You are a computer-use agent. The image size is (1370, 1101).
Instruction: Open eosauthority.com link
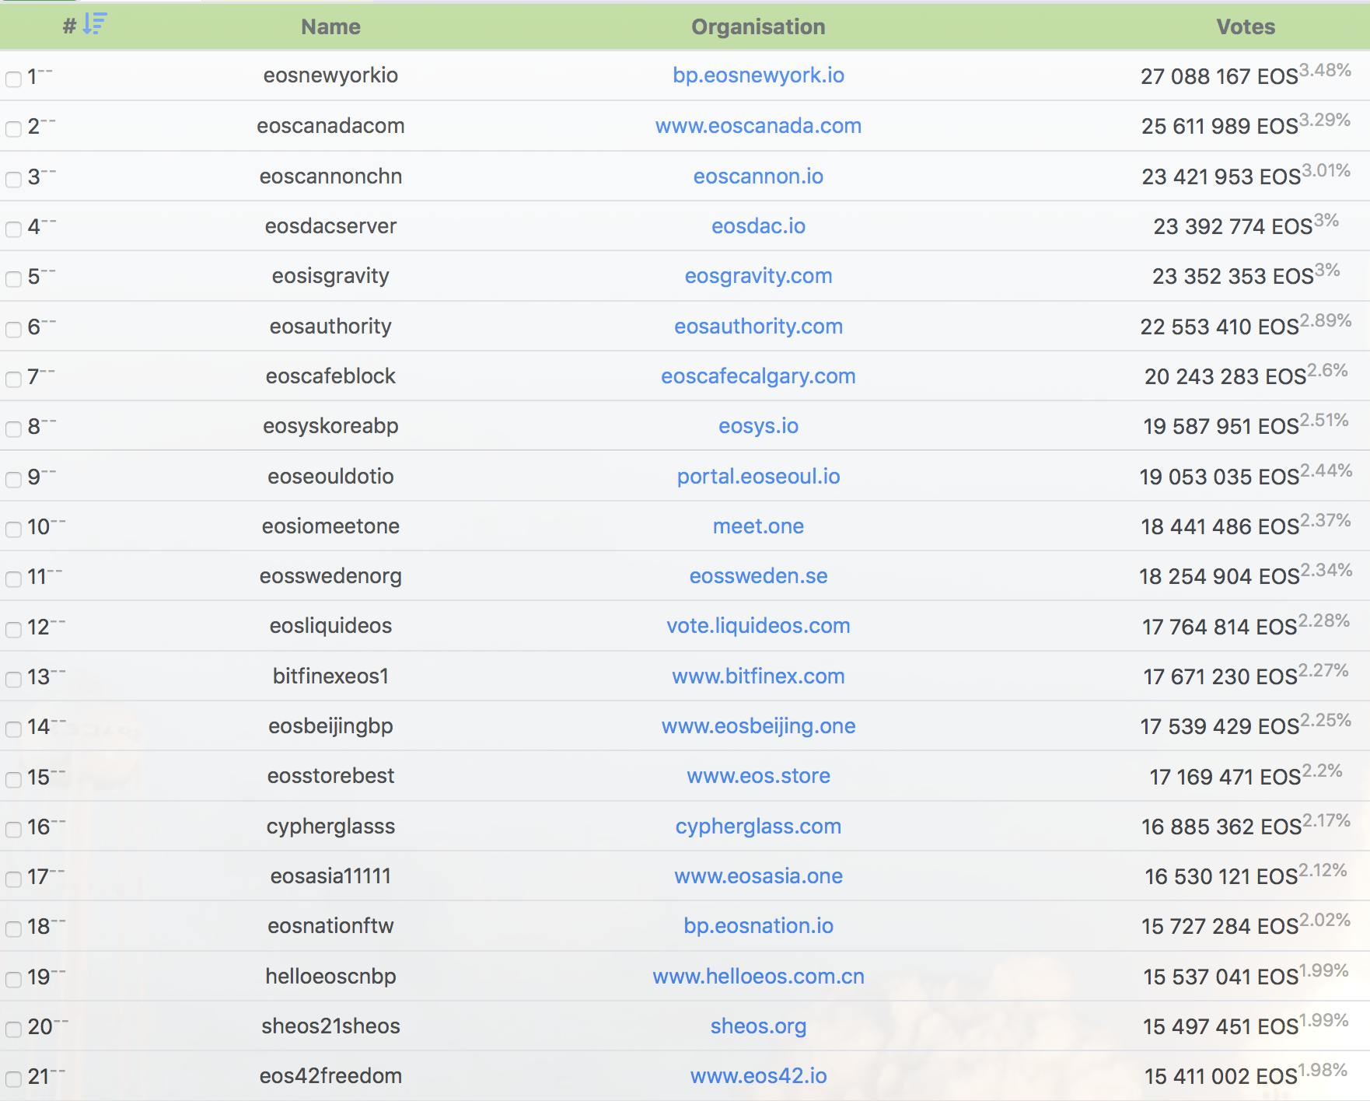pyautogui.click(x=758, y=327)
